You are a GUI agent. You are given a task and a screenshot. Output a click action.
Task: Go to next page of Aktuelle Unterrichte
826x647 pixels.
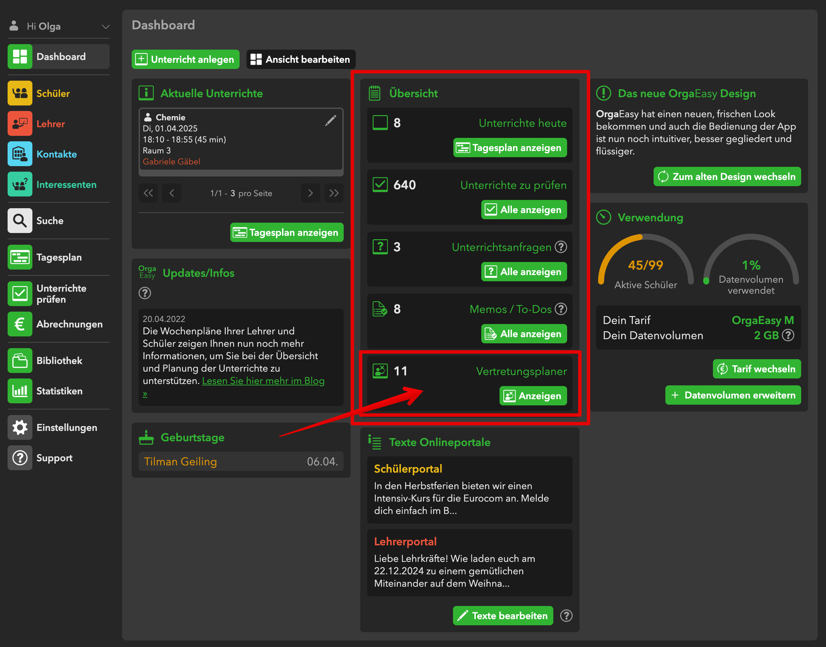coord(310,193)
